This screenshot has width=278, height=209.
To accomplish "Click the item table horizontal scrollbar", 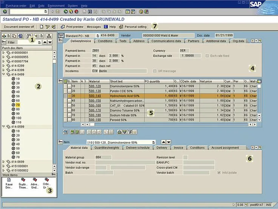I will tap(168, 125).
